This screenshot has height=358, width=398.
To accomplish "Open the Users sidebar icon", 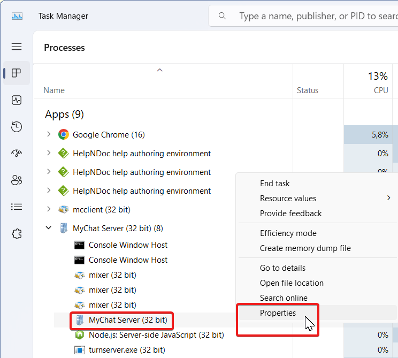I will click(17, 180).
